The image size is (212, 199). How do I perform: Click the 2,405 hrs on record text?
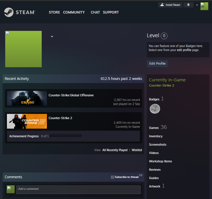[127, 123]
